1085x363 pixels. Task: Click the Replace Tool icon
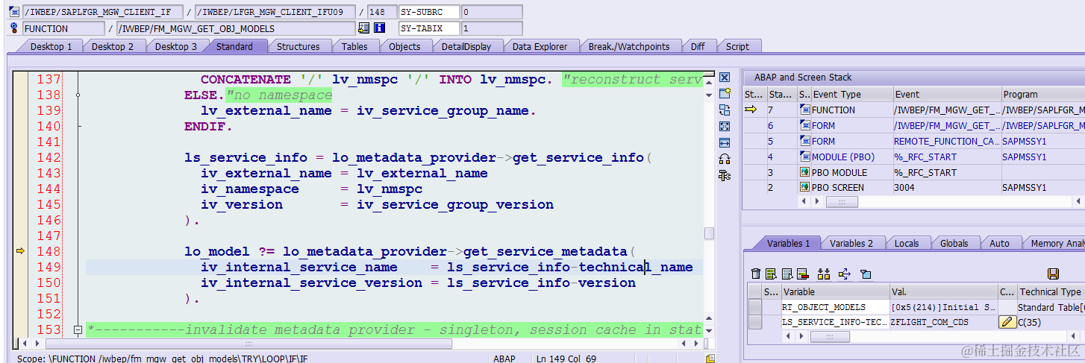724,110
